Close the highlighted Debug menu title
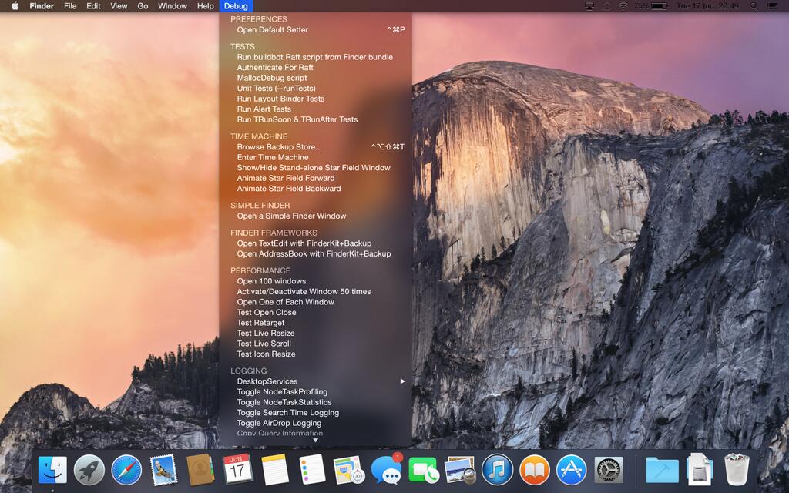Viewport: 789px width, 493px height. pos(236,6)
